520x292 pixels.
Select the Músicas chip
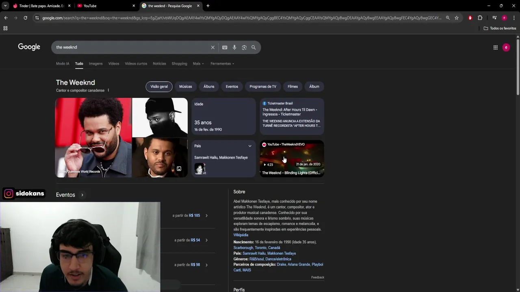click(x=186, y=86)
